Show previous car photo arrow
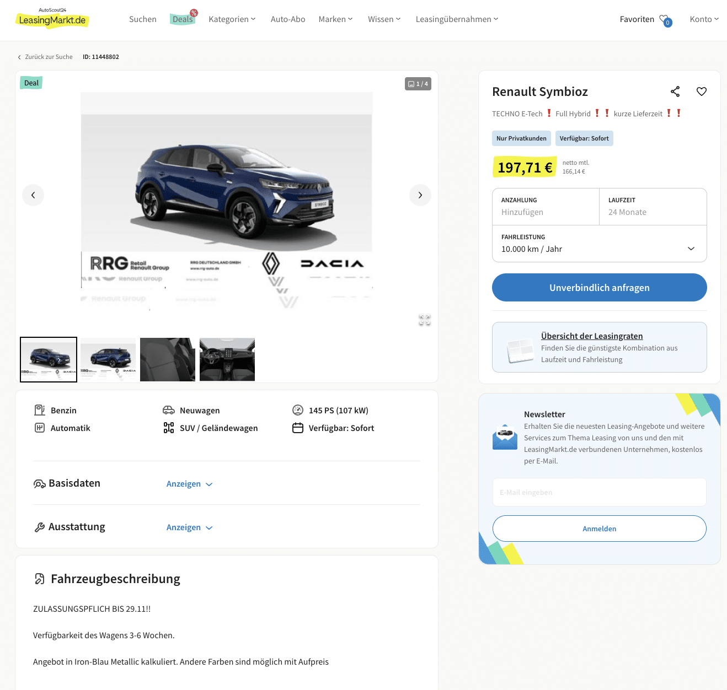The width and height of the screenshot is (727, 690). 33,195
